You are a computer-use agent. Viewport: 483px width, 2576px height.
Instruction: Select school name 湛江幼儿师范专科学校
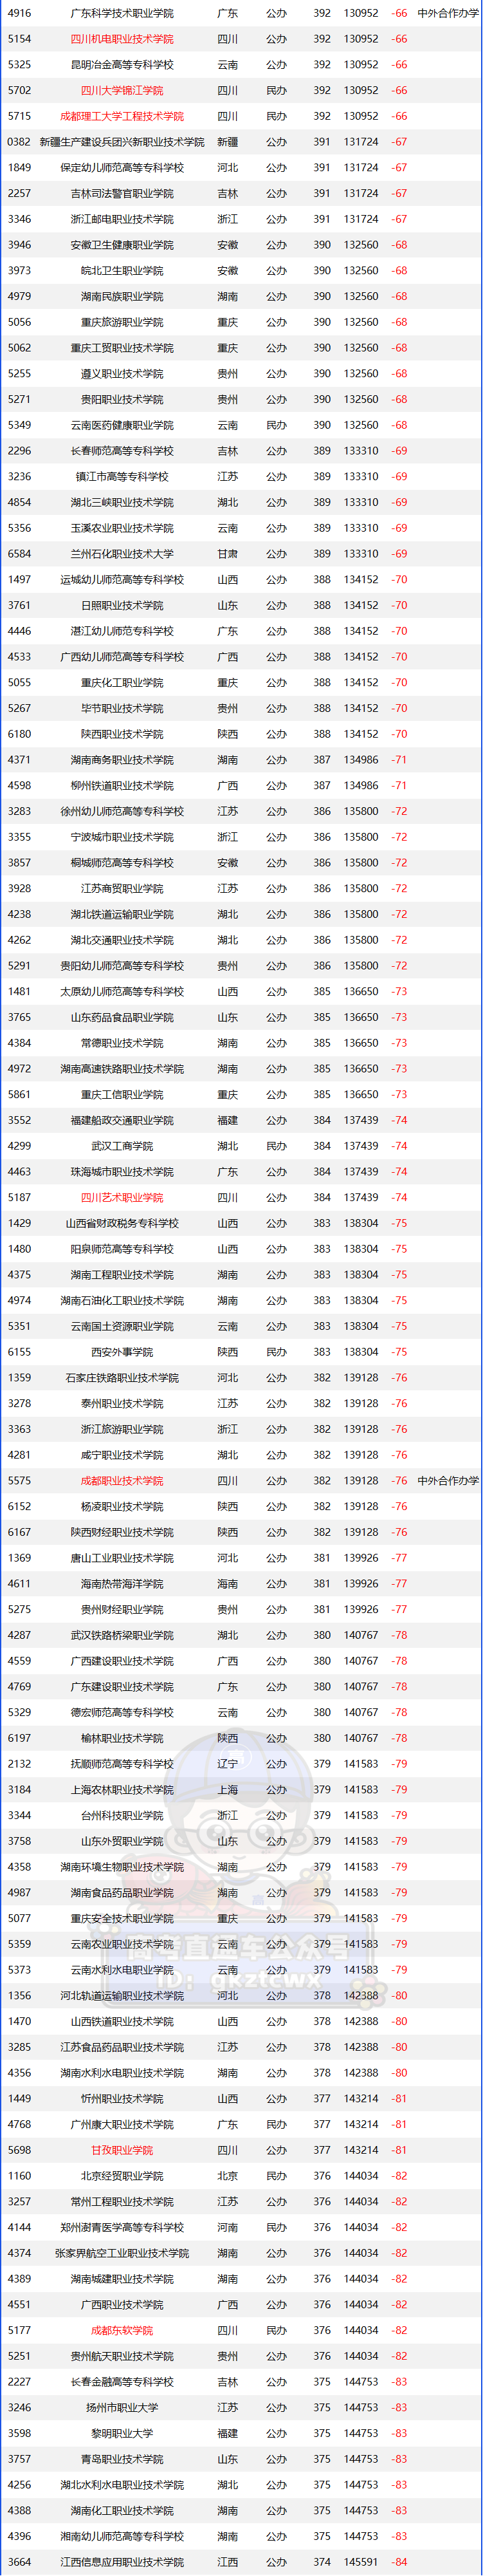(x=122, y=631)
